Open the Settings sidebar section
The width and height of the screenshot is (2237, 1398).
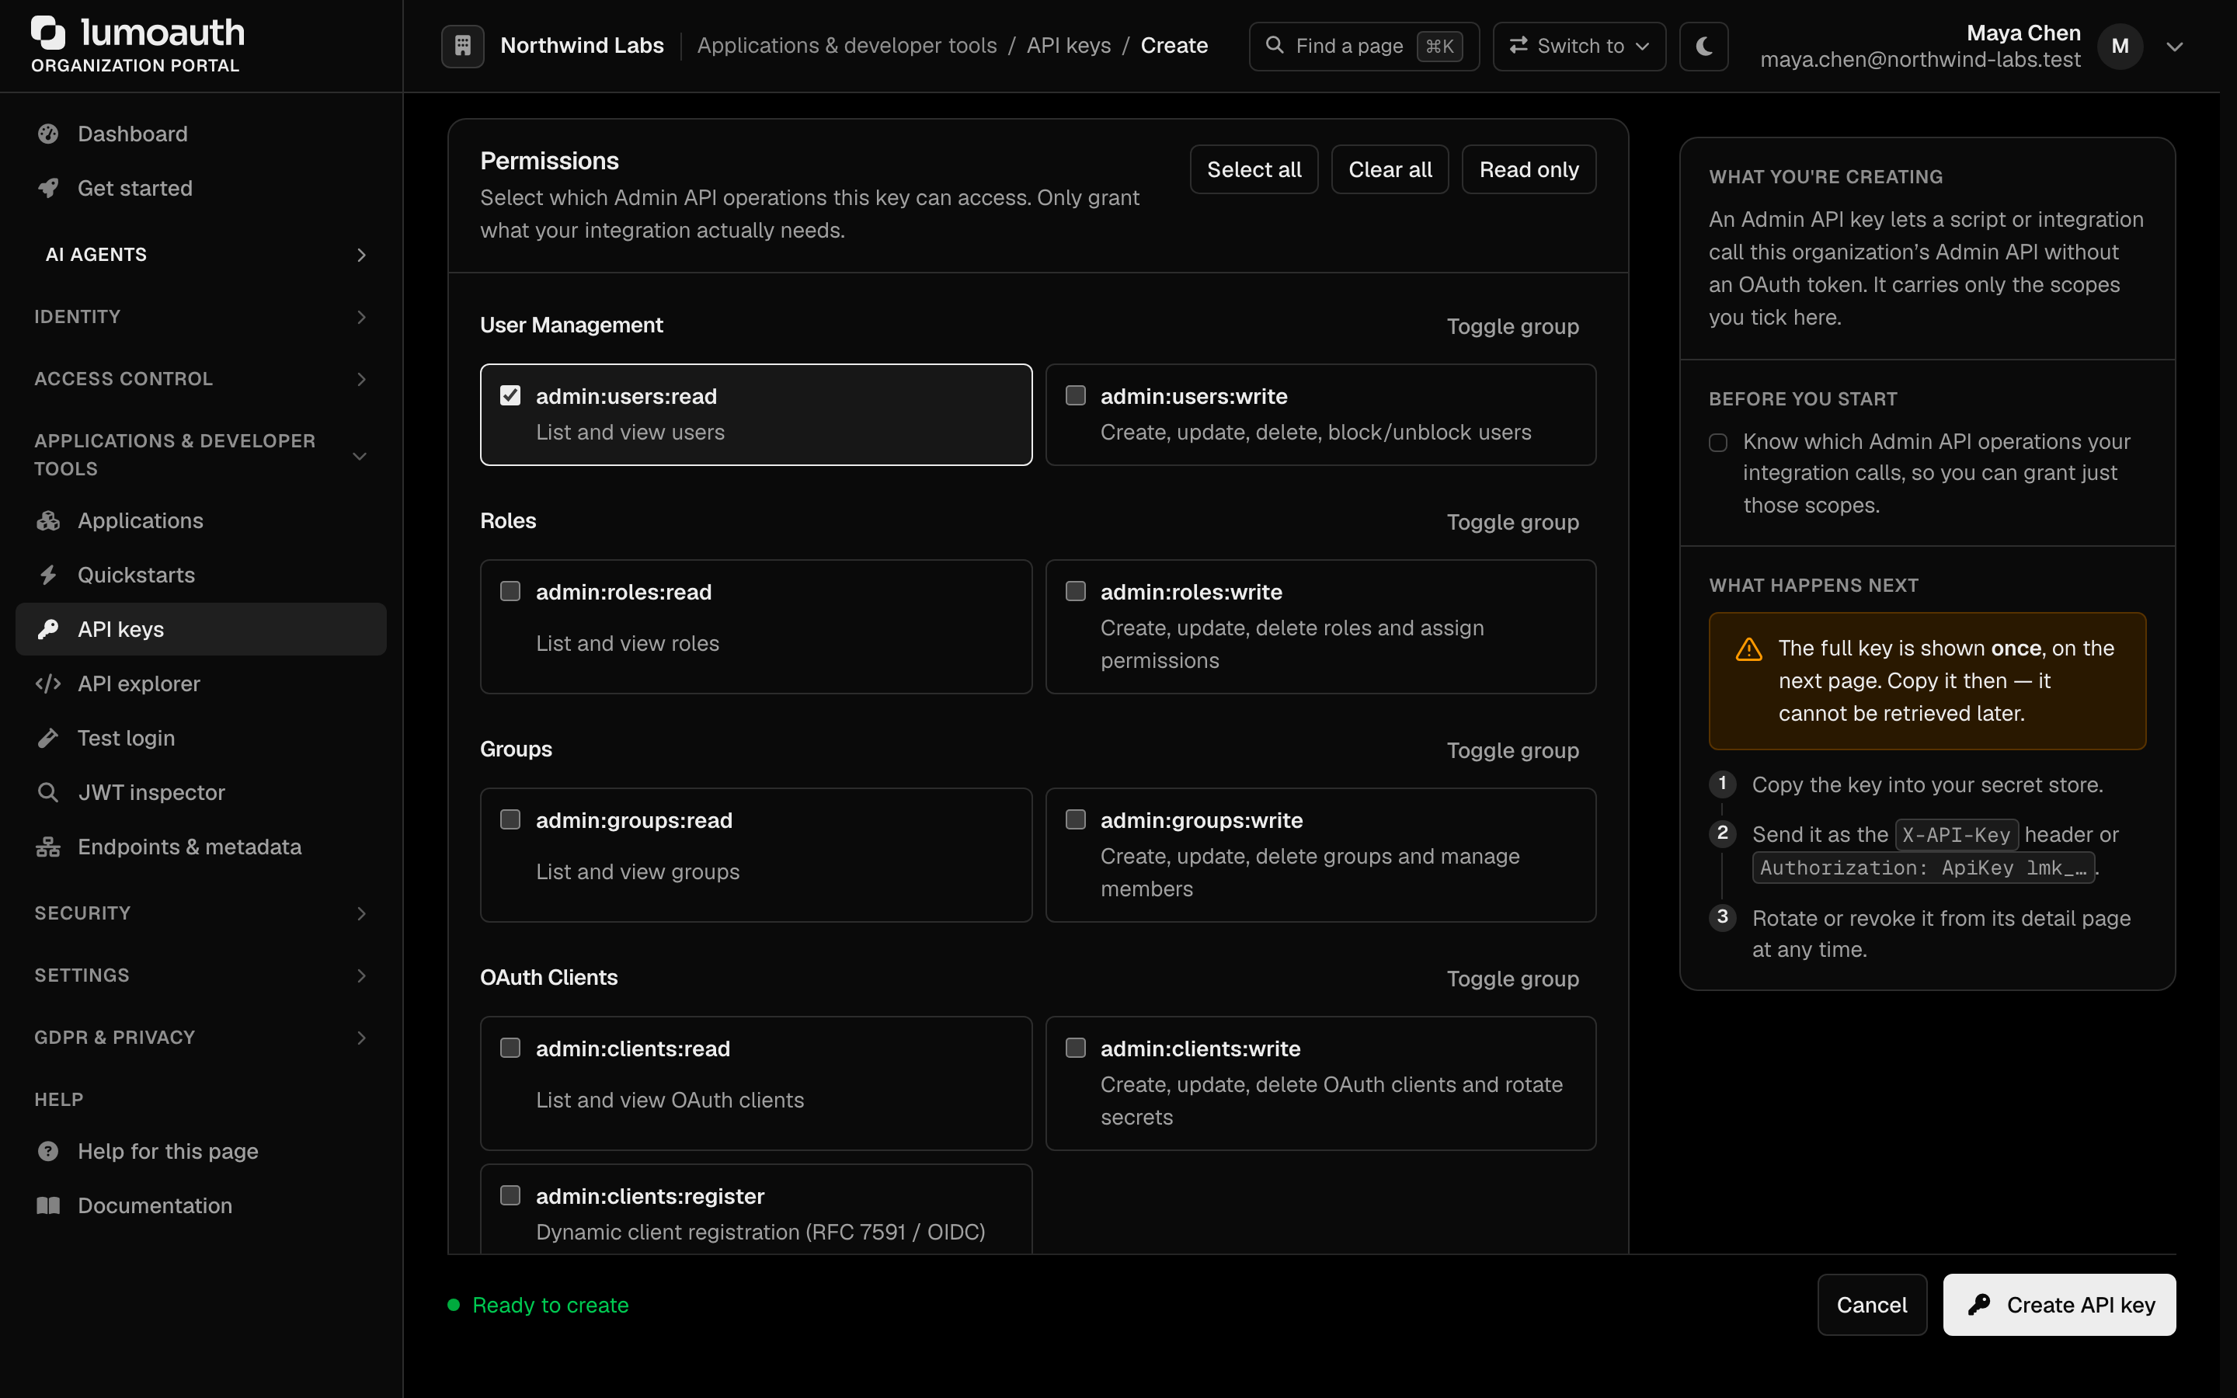[200, 975]
